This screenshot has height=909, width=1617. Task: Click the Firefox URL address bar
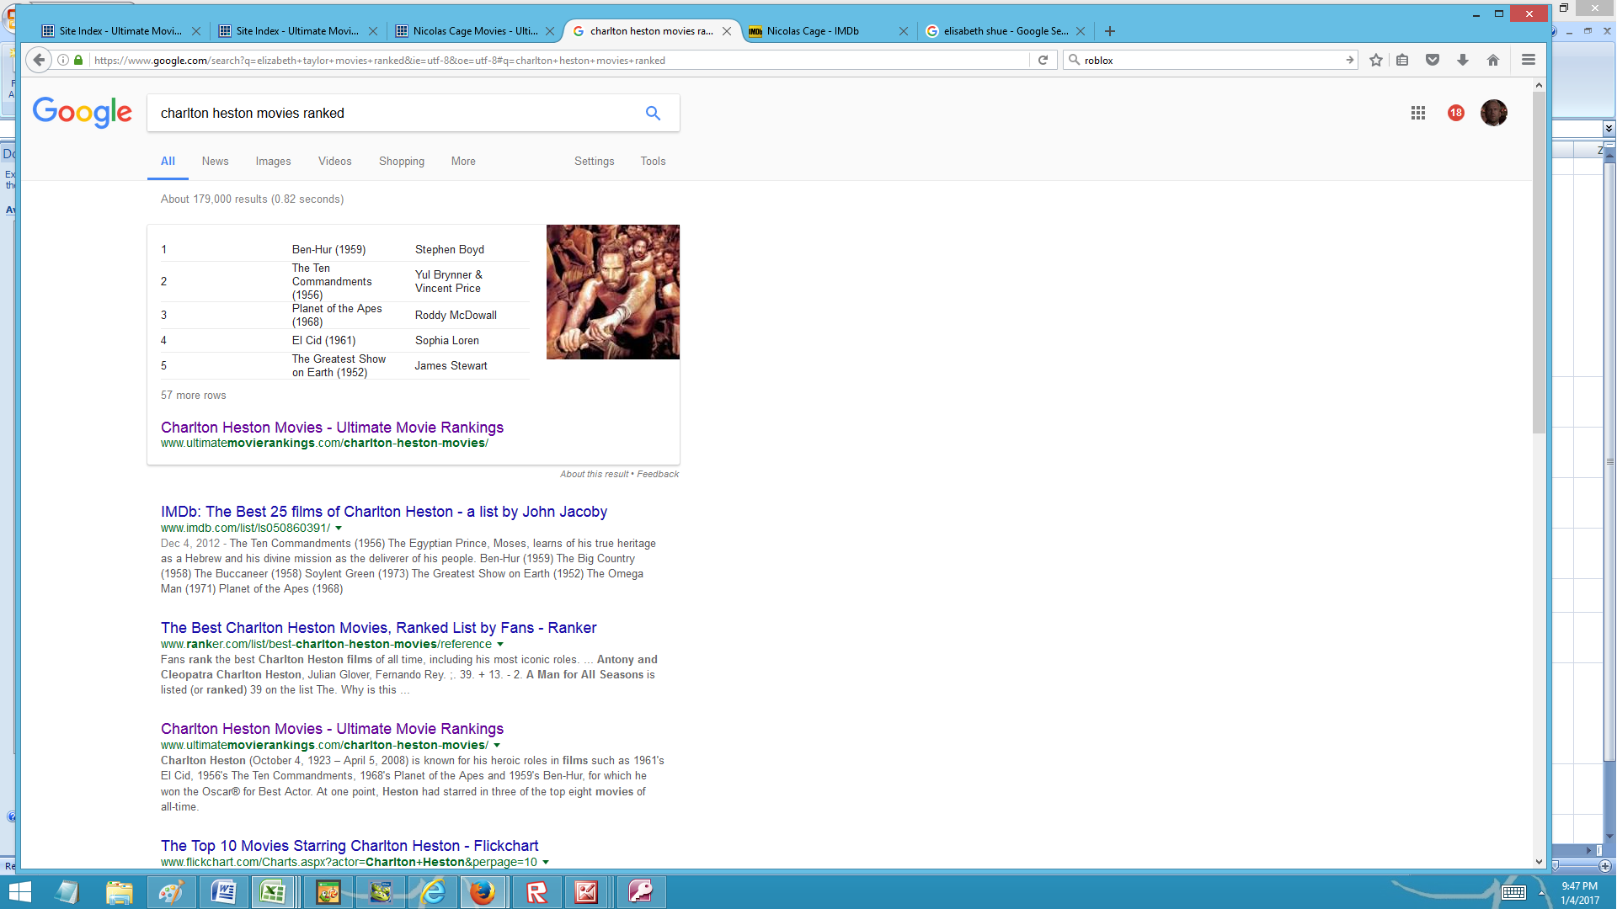556,60
